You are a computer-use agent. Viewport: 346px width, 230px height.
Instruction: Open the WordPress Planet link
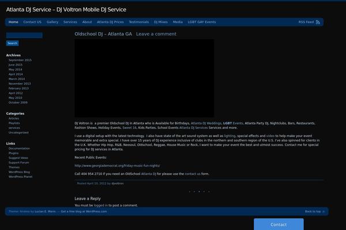click(x=20, y=177)
